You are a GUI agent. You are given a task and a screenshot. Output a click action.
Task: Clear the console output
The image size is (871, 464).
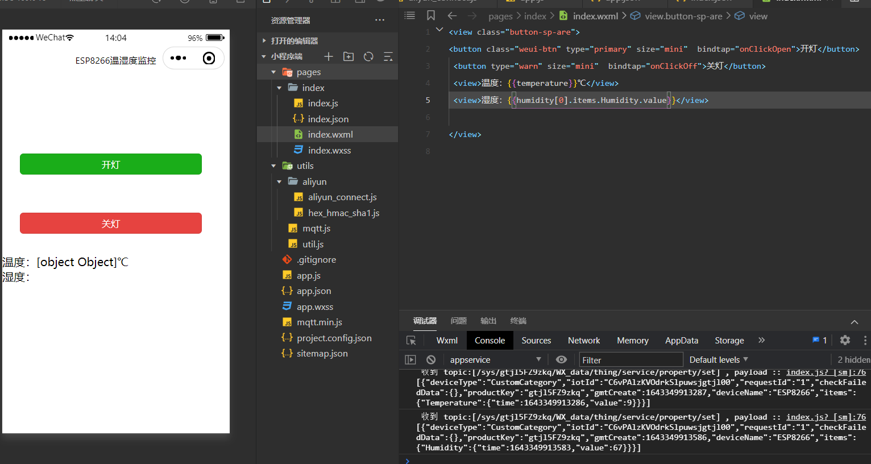pos(431,359)
